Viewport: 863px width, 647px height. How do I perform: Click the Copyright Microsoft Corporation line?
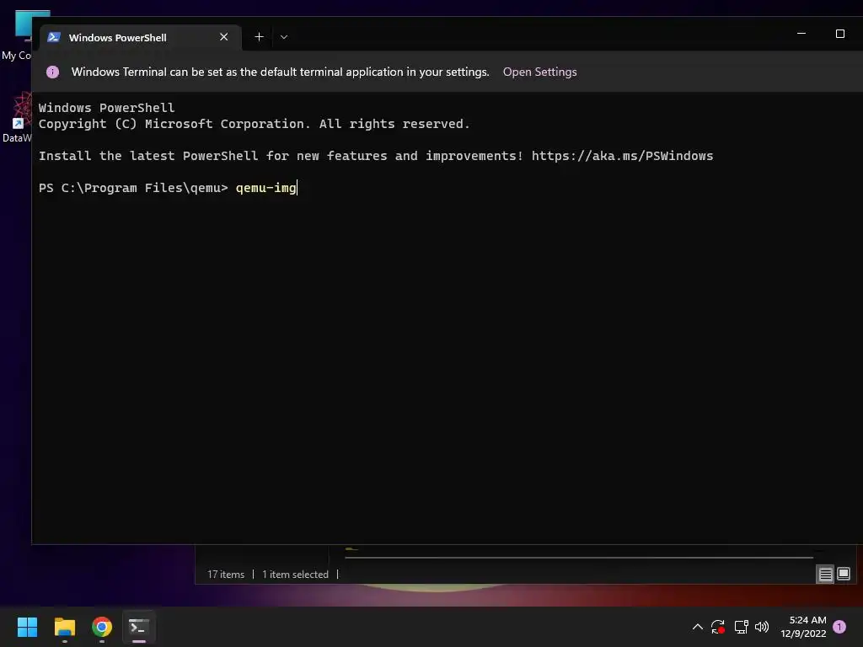pos(255,125)
